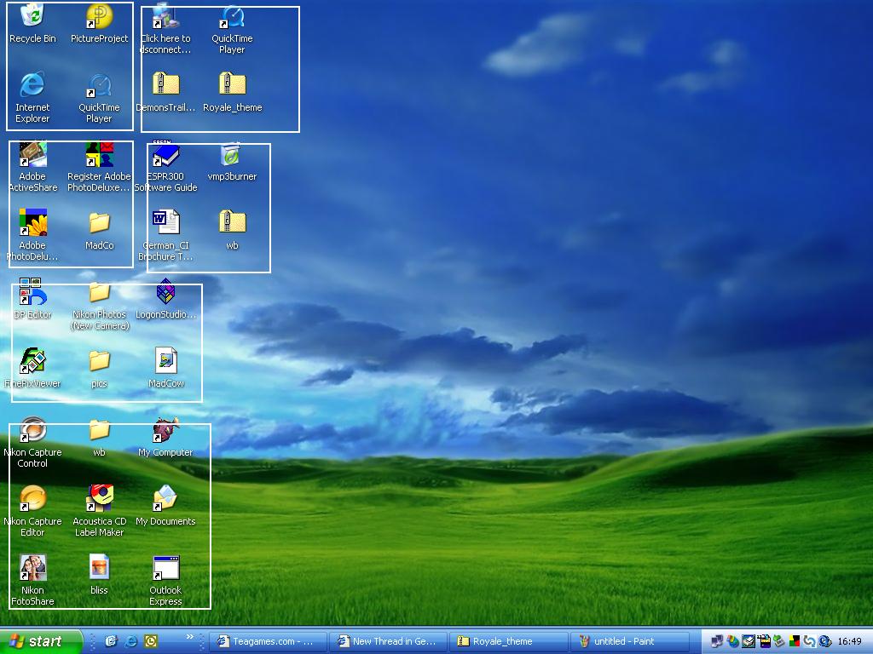Click the Adobe ActiveShare desktop icon

[x=32, y=155]
